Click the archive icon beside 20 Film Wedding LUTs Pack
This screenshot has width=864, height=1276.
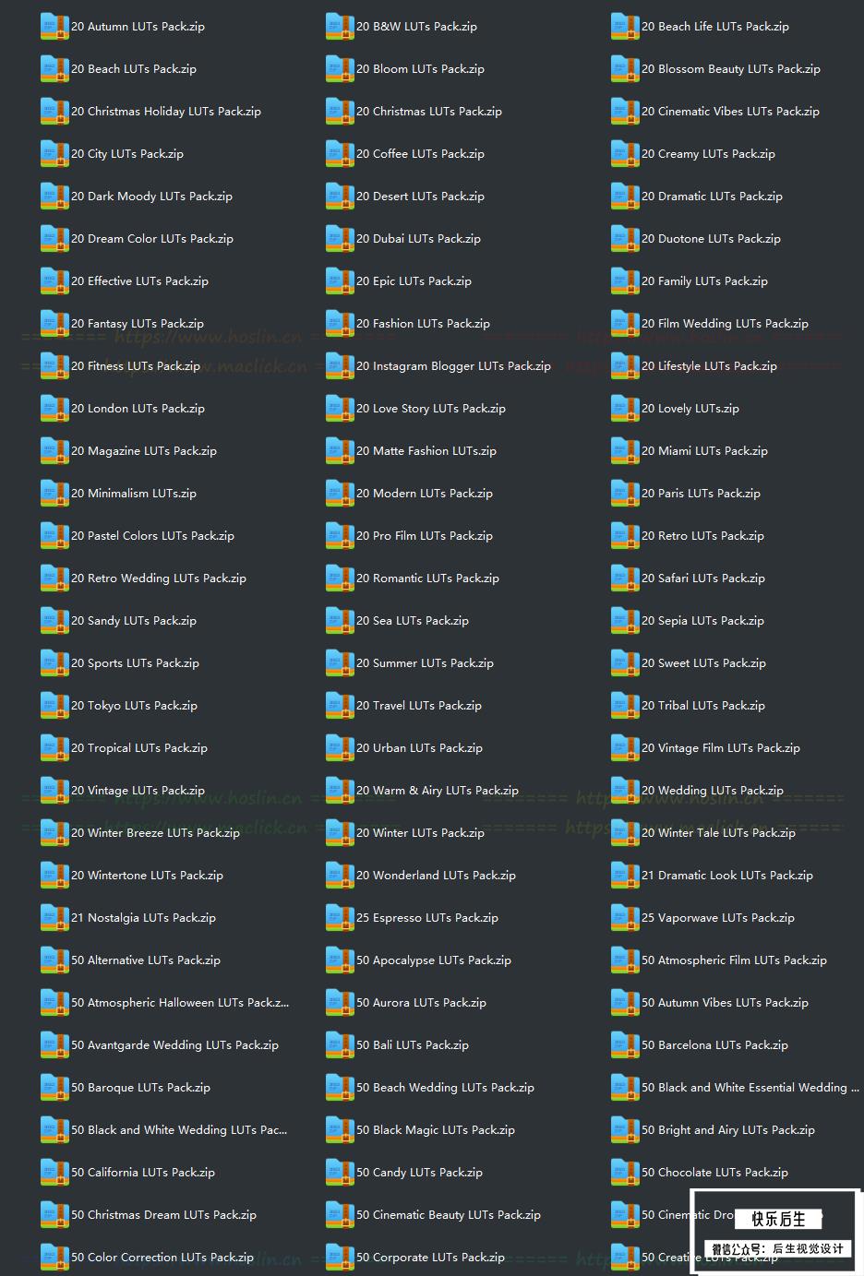625,324
